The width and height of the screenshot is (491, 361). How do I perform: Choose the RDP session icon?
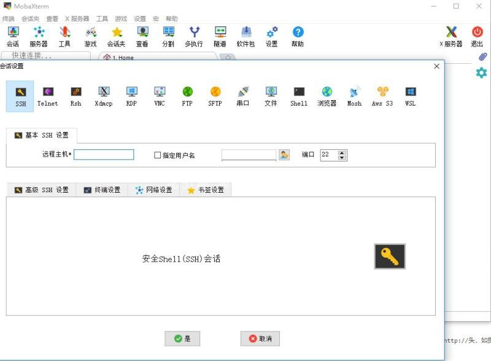pyautogui.click(x=131, y=96)
